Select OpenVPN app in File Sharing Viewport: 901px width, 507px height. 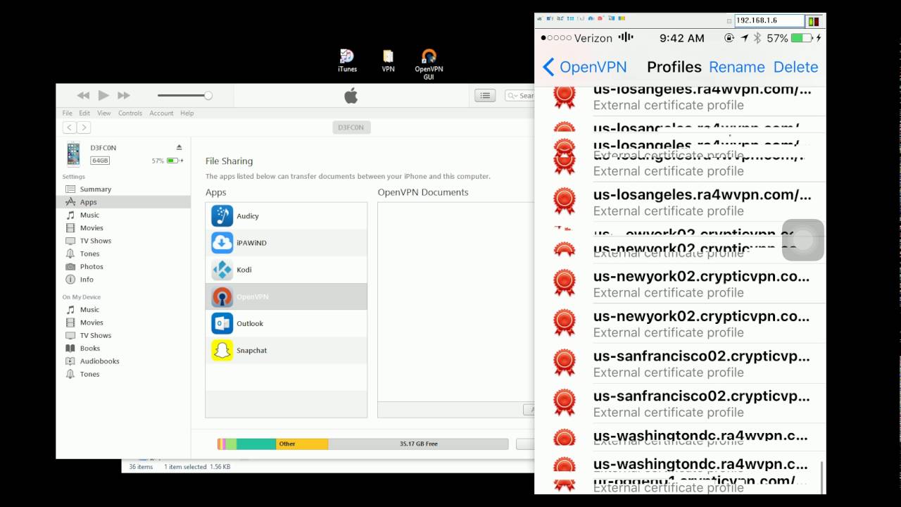(286, 296)
